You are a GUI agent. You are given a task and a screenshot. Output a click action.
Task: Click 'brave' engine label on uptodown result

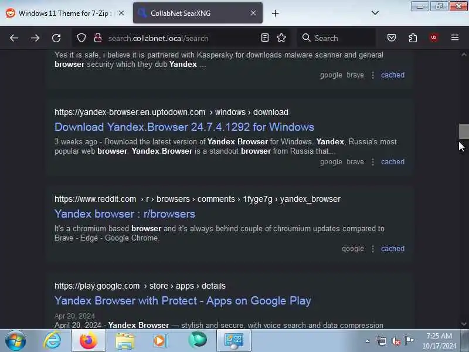click(355, 162)
